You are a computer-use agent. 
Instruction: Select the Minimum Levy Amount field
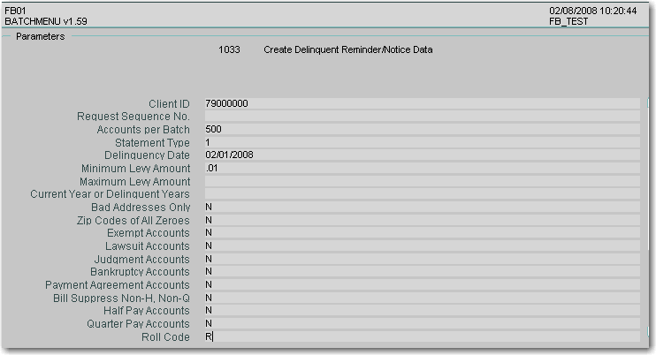click(x=421, y=169)
